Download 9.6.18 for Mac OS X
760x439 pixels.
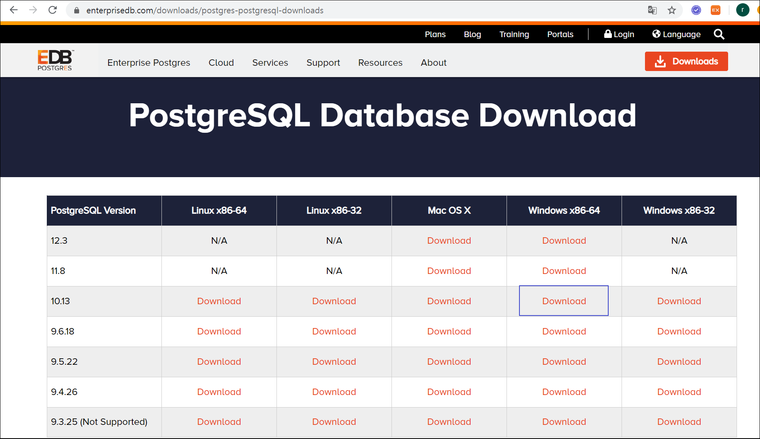click(x=449, y=331)
